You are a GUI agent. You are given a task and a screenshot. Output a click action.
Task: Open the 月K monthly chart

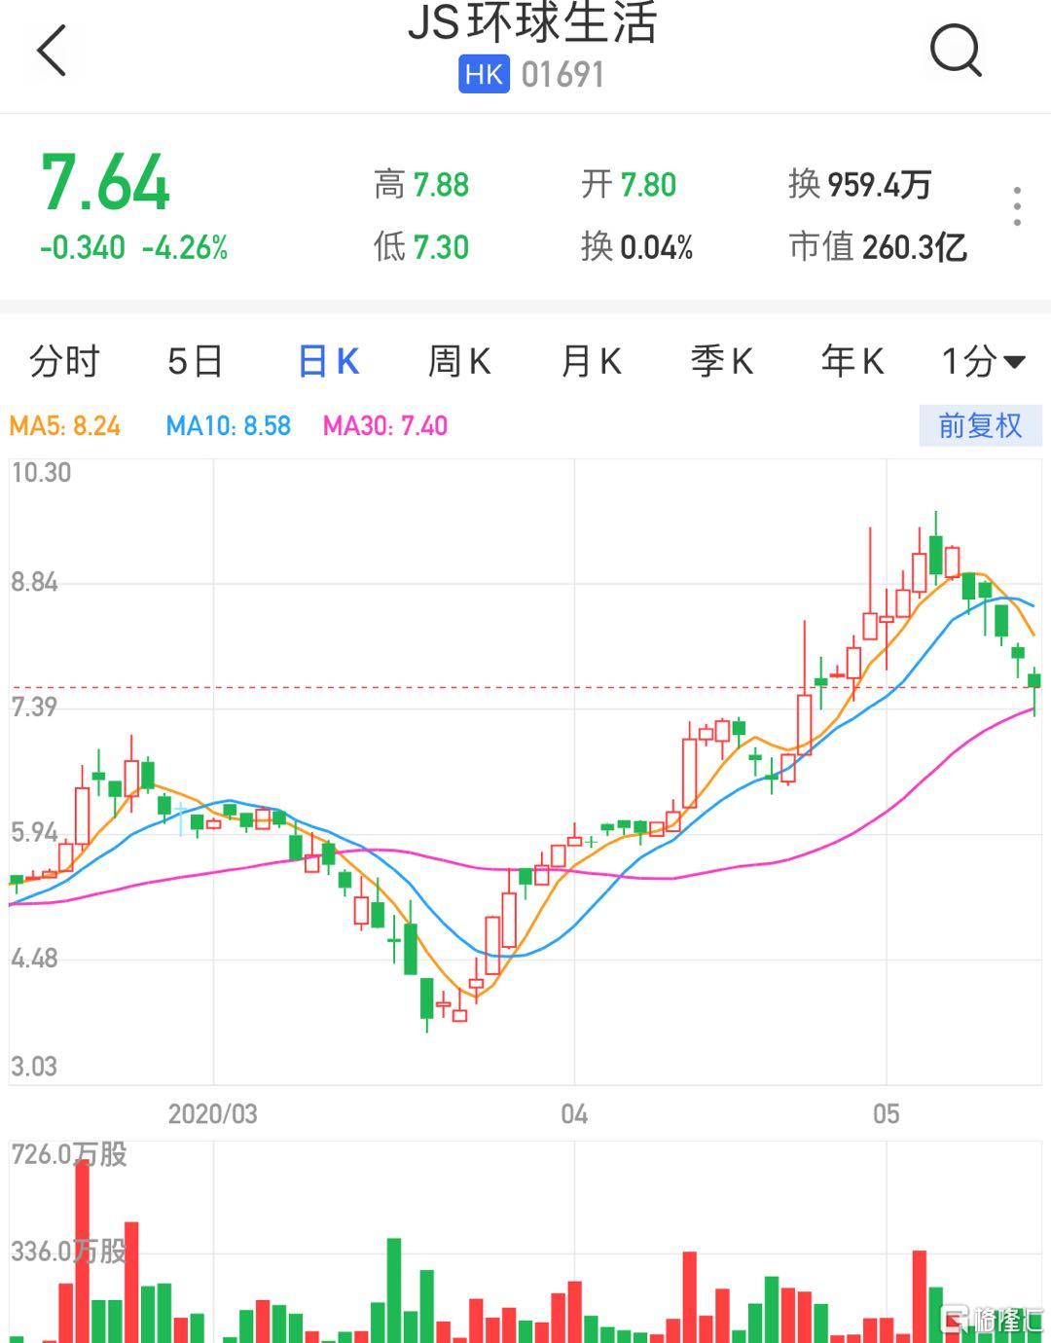coord(591,361)
